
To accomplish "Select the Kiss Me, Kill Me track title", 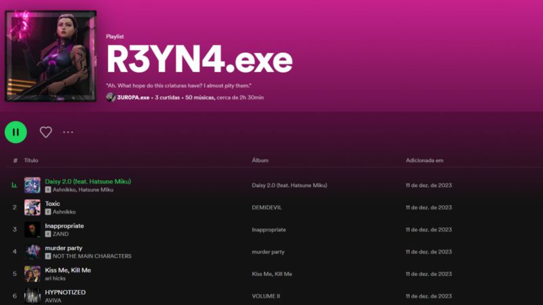I will pyautogui.click(x=68, y=270).
